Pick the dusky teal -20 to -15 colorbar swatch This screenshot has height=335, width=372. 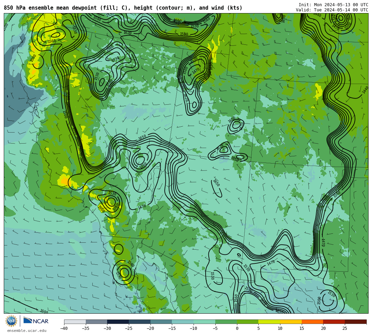[x=161, y=322]
